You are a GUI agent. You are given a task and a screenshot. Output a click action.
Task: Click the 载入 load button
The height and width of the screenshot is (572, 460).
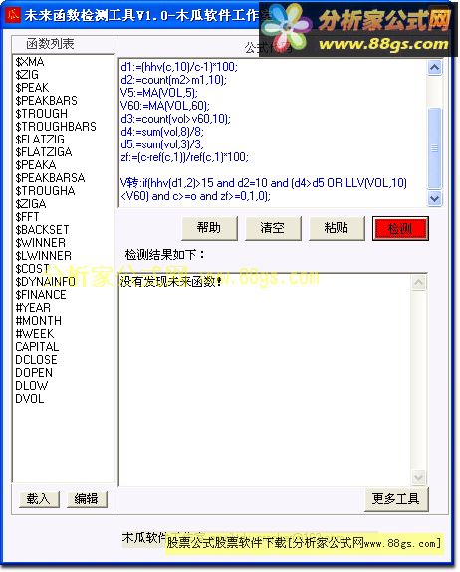(39, 499)
